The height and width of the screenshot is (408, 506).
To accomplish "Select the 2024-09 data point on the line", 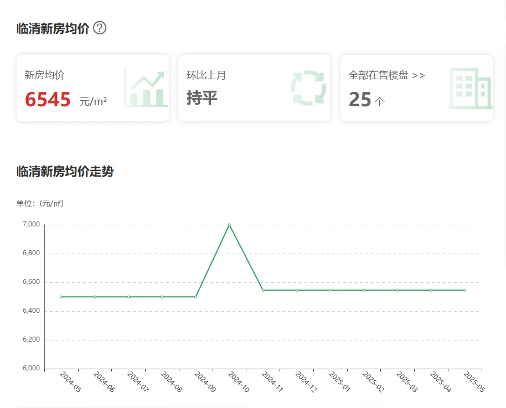I will coord(195,297).
